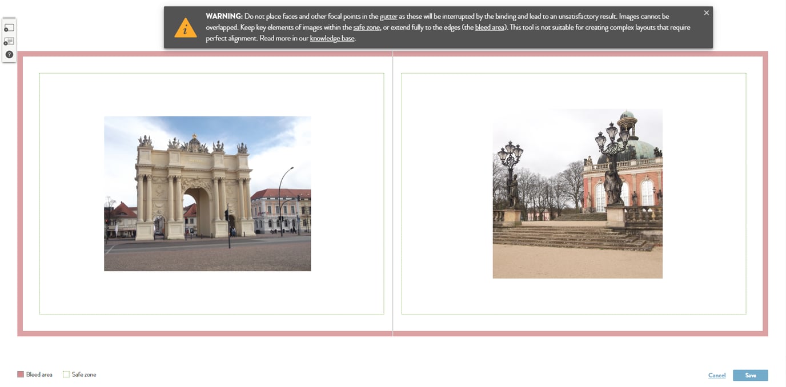The image size is (786, 387).
Task: Dismiss the warning banner
Action: point(706,13)
